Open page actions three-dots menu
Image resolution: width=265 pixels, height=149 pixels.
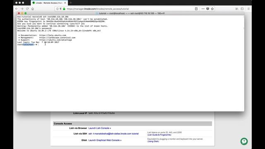pyautogui.click(x=203, y=9)
